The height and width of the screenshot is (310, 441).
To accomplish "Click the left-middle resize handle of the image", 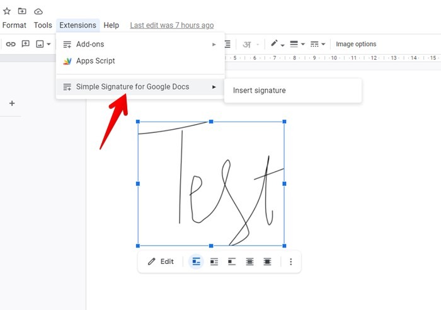I will (x=138, y=184).
